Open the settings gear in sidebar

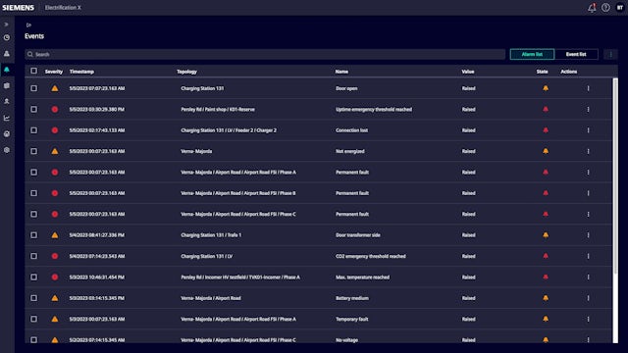click(7, 150)
